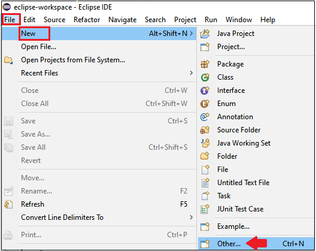Open the Refactor menu
This screenshot has height=251, width=316.
point(87,20)
